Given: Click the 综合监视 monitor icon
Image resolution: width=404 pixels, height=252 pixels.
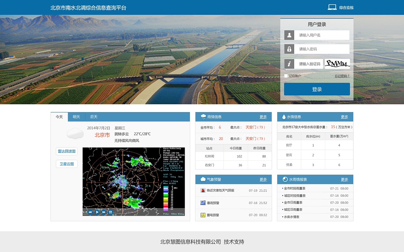Looking at the screenshot, I should coord(332,7).
